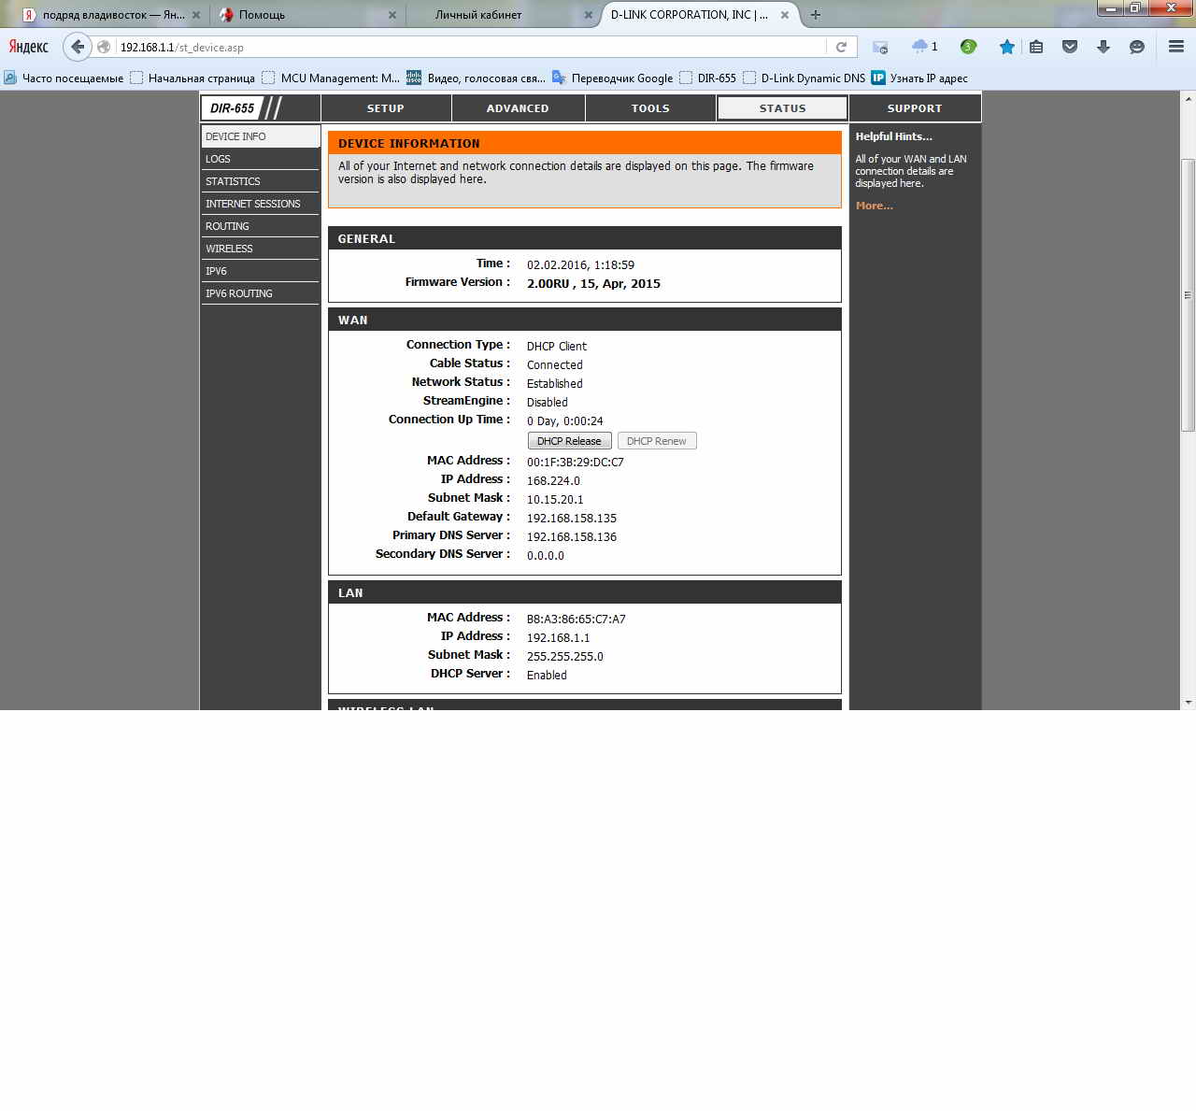Click the page vertical scrollbar thumb
Screen dimensions: 1196x1111
click(x=1188, y=295)
